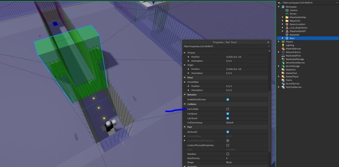Click the SoundService icon
Image resolution: width=339 pixels, height=167 pixels.
[x=283, y=84]
